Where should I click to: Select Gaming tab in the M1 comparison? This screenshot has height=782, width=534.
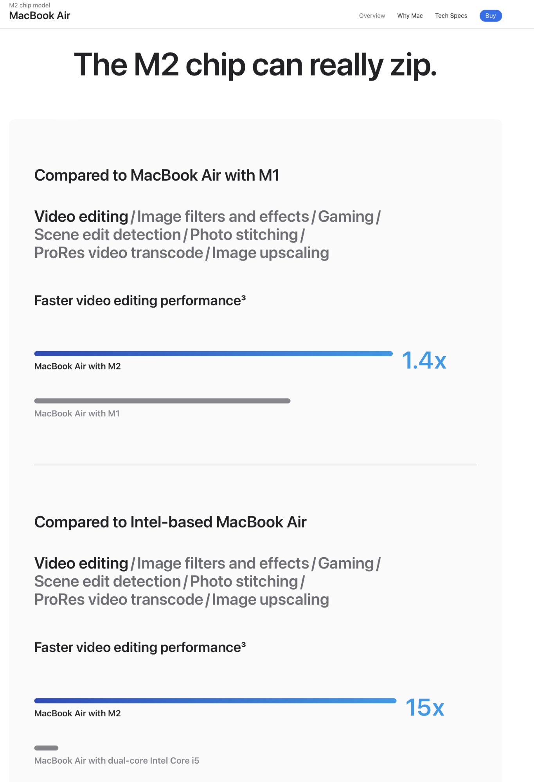click(345, 217)
